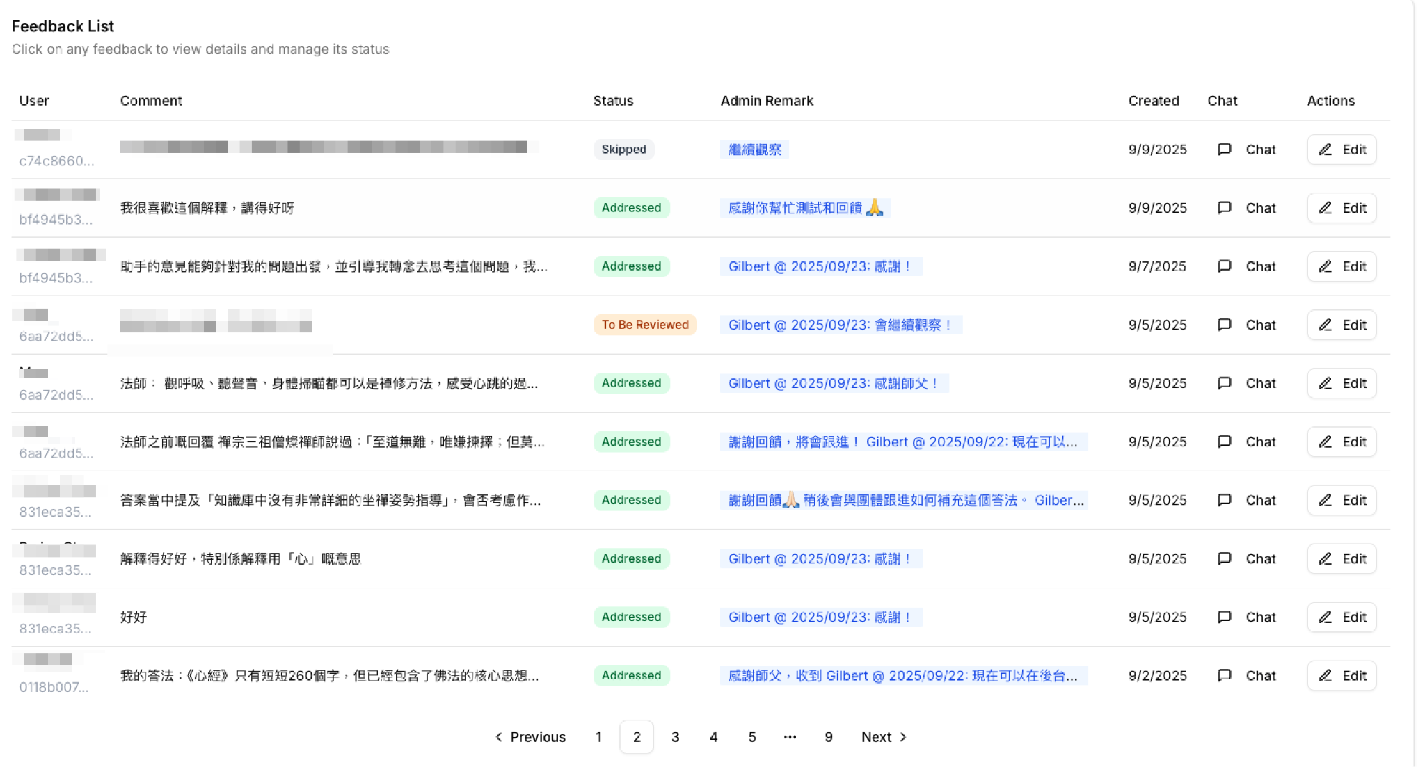Open chat for the 9/2/2025 feedback
The image size is (1425, 767).
point(1246,675)
